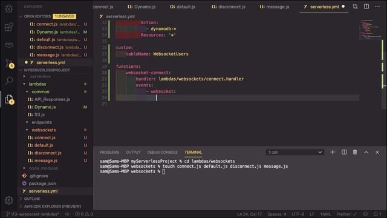Click serverless.yml breadcrumb above editor
Viewport: 387px width, 218px height.
[120, 16]
